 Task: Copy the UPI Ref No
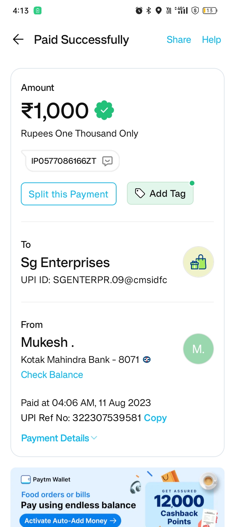[155, 418]
